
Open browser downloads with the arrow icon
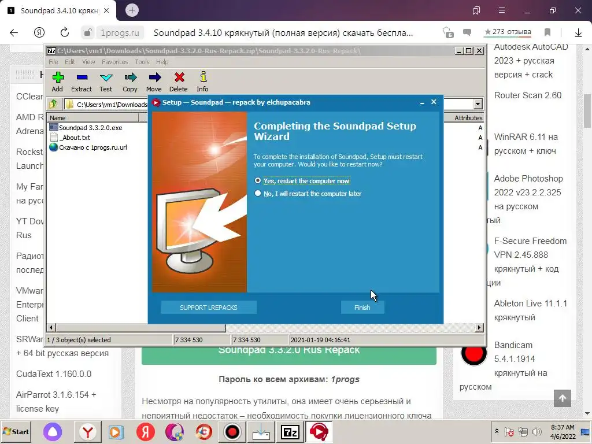click(578, 33)
